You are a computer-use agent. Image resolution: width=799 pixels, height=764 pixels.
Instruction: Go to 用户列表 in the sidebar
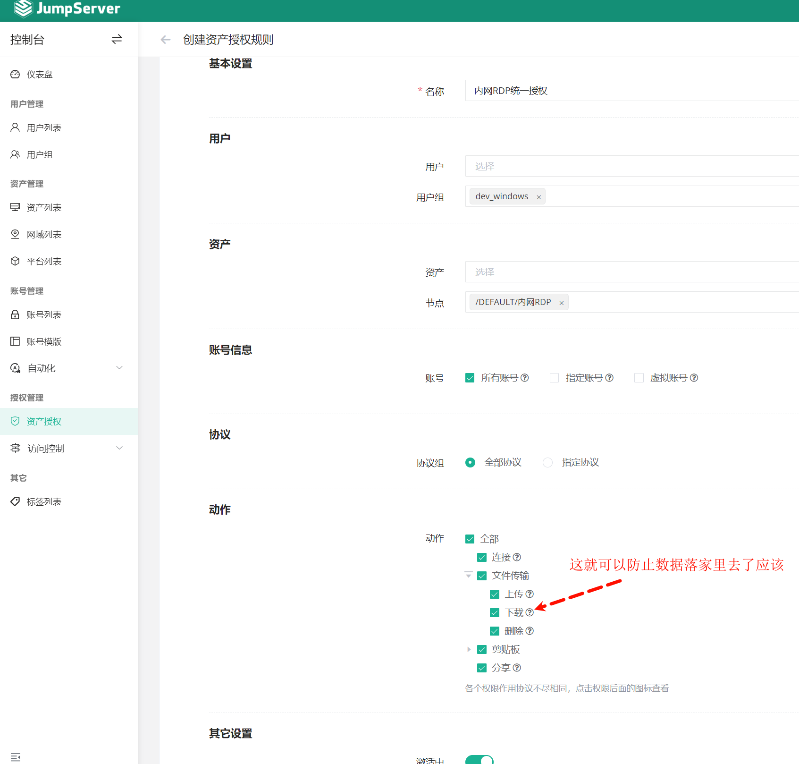(x=44, y=128)
